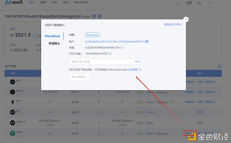Open the 闪兑 menu tab
The image size is (231, 143).
click(65, 3)
